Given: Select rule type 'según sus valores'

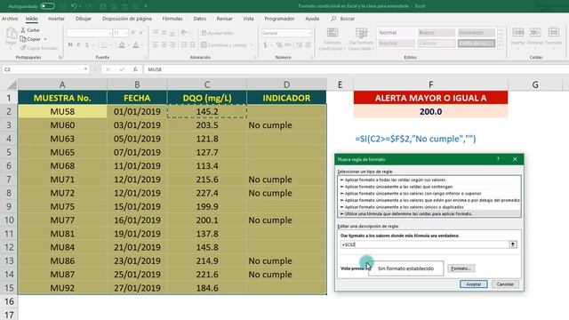Looking at the screenshot, I should pos(429,180).
